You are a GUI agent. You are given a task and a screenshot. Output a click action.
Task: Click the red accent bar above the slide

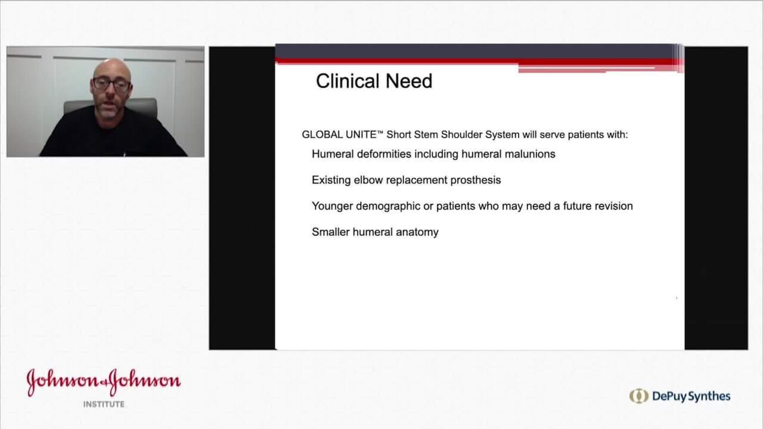[x=477, y=60]
